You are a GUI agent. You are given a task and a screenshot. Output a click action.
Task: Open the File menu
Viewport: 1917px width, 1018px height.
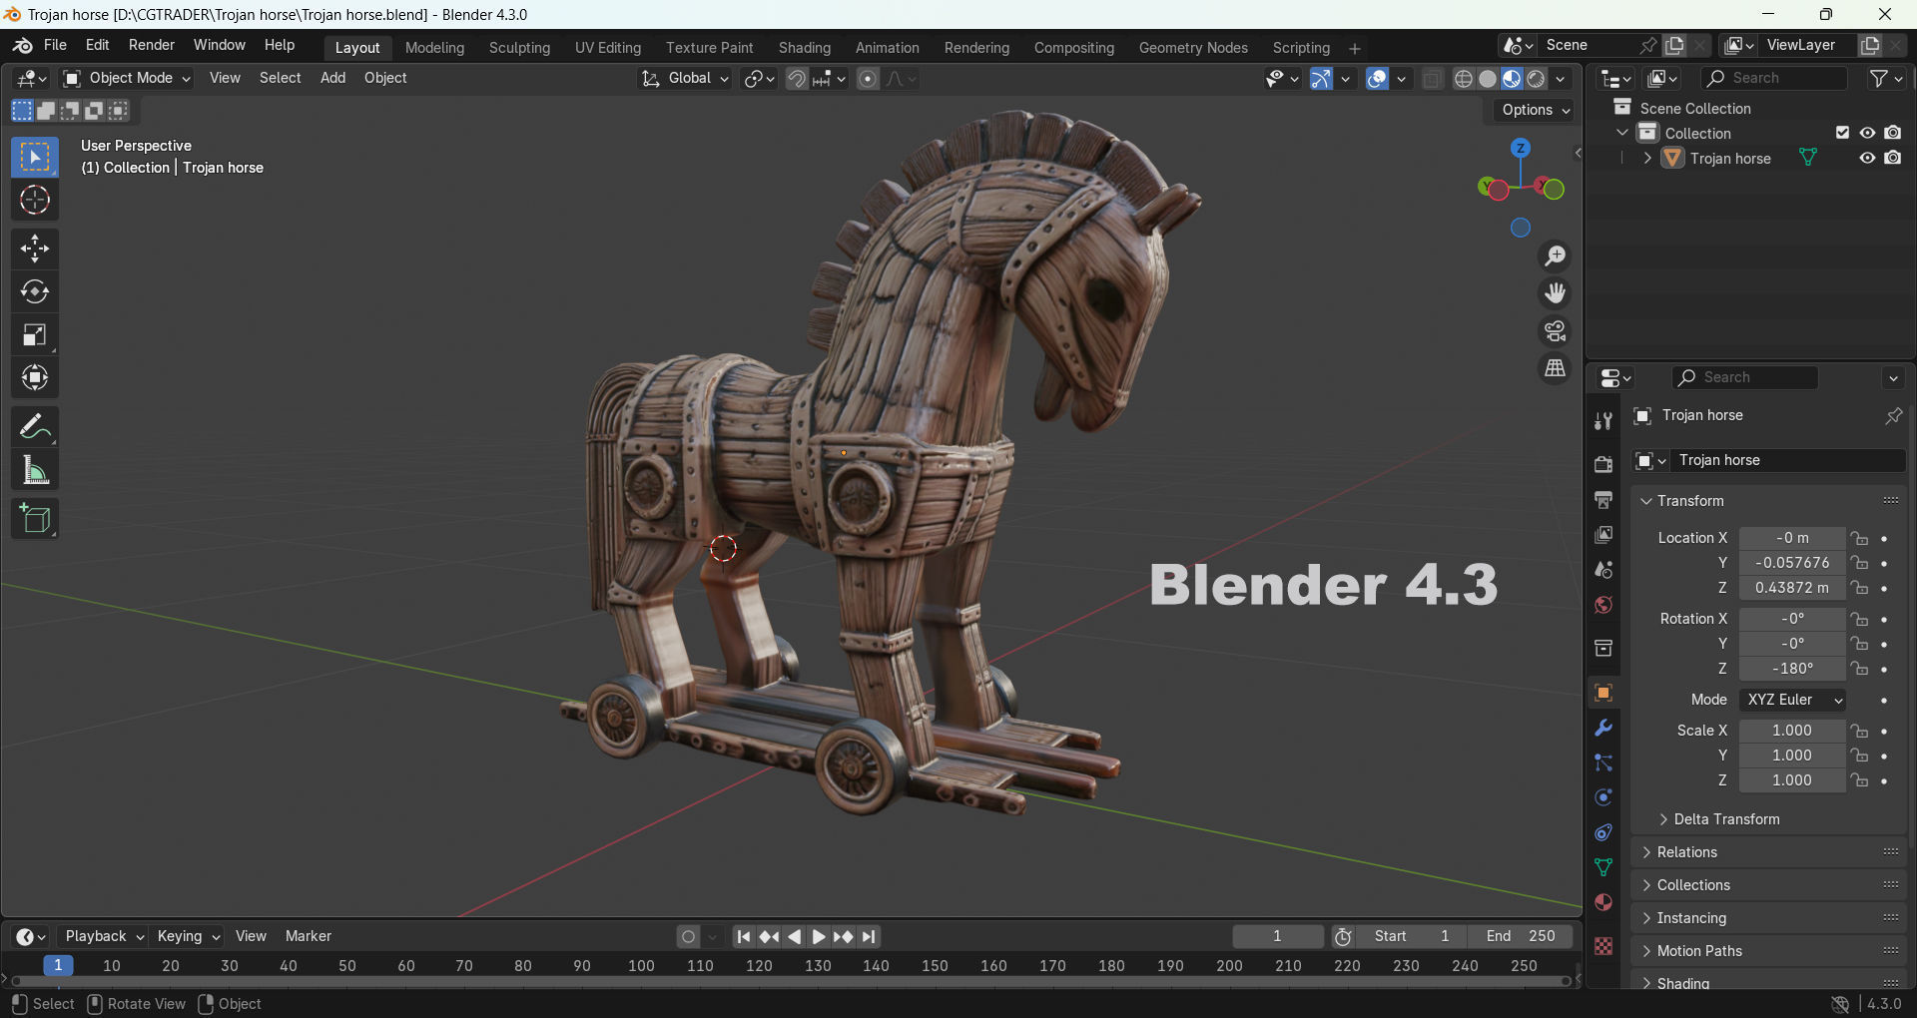pos(55,45)
